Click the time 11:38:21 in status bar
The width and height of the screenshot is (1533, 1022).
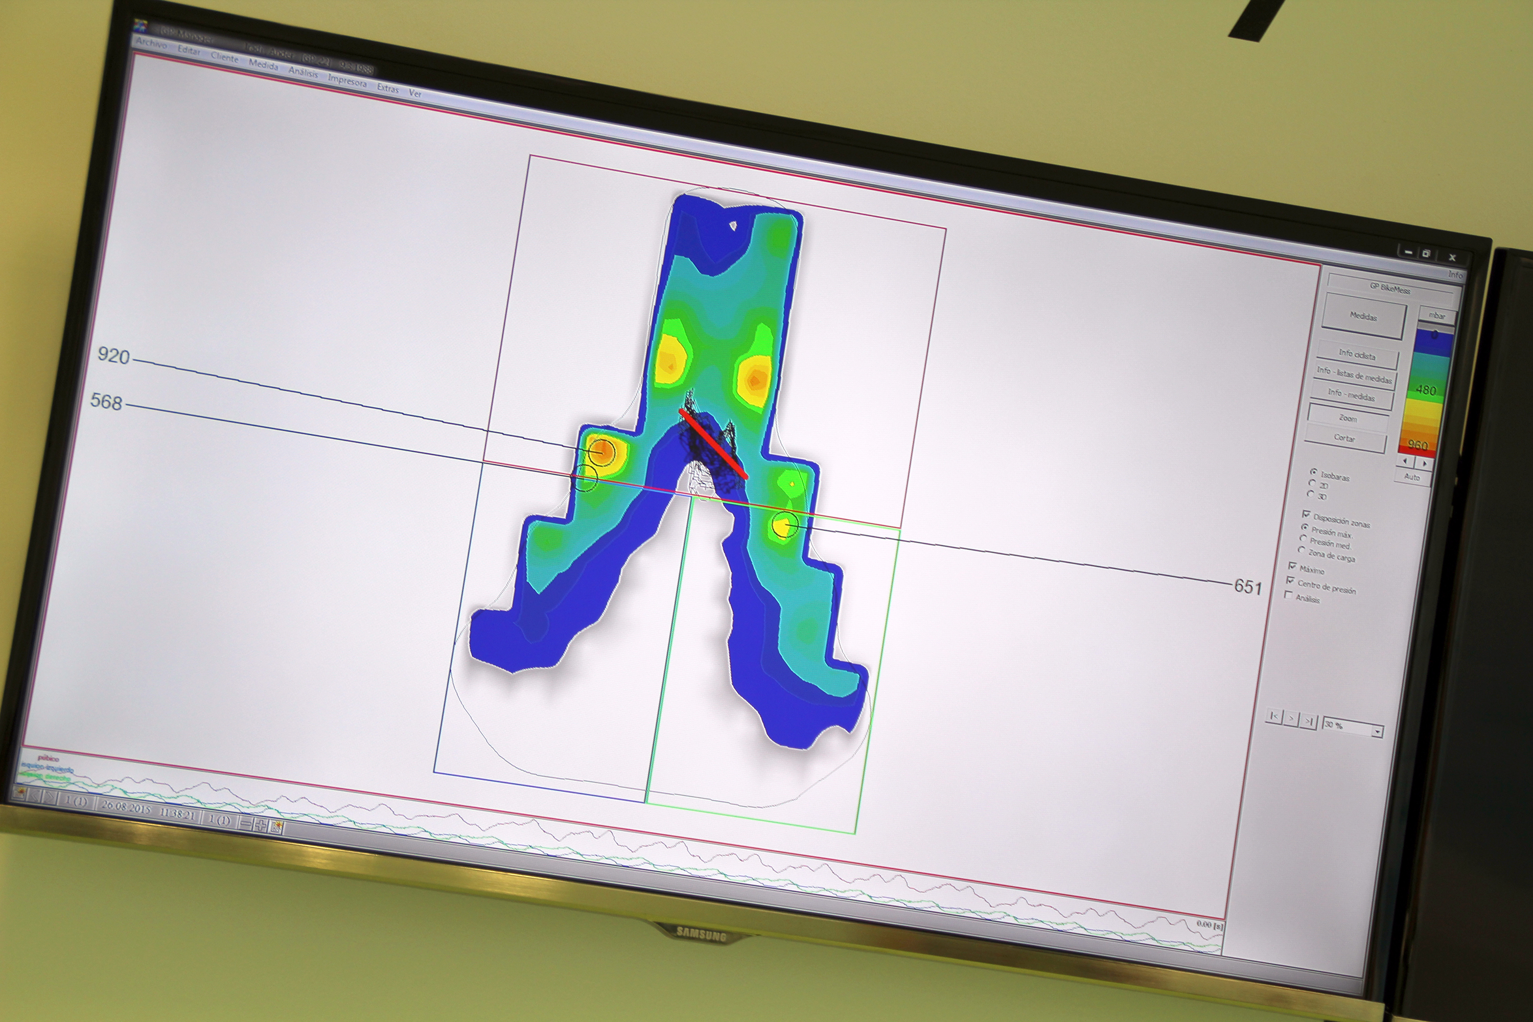(x=177, y=815)
